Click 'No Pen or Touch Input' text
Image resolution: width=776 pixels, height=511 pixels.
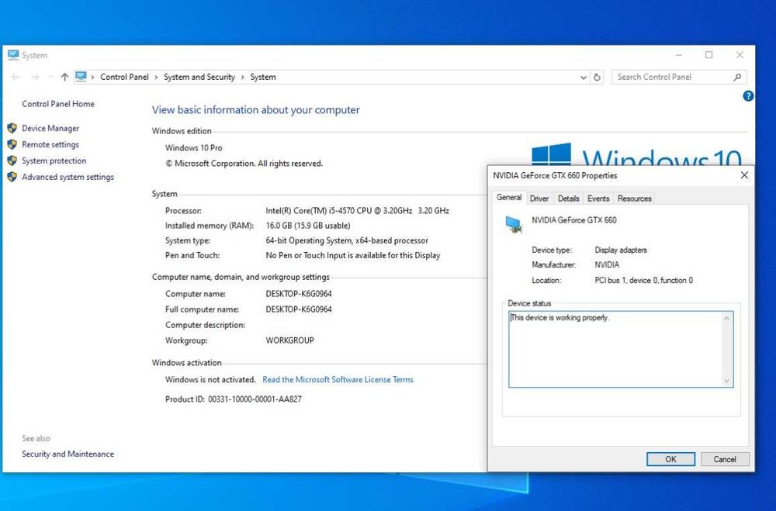(353, 255)
